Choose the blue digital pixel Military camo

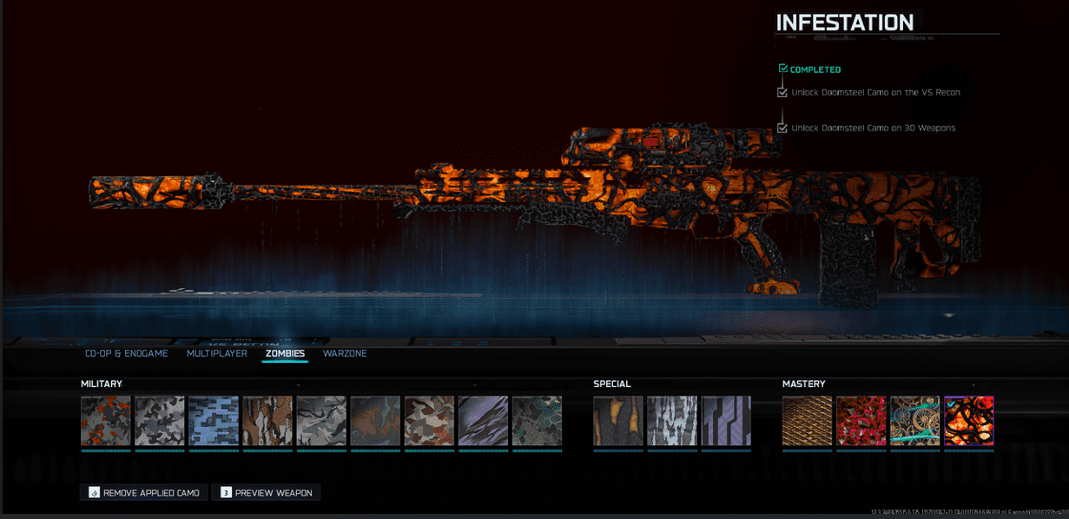pyautogui.click(x=214, y=421)
